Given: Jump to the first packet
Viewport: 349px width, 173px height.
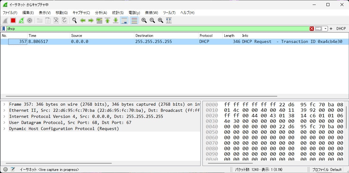Looking at the screenshot, I should [107, 21].
